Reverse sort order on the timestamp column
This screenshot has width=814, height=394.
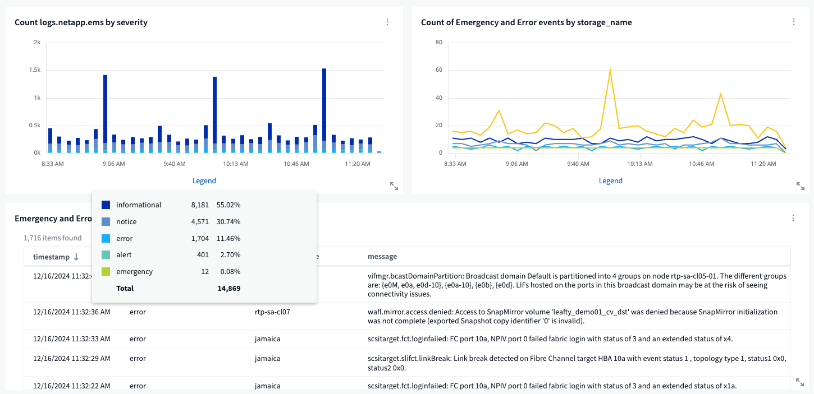[x=77, y=257]
